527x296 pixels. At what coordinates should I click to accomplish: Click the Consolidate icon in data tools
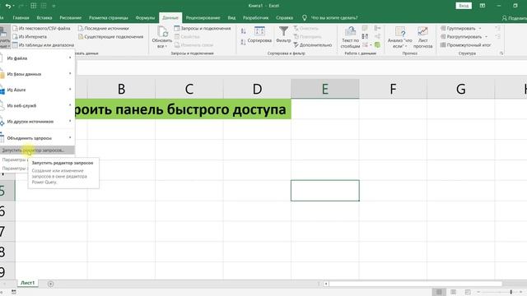coord(377,28)
